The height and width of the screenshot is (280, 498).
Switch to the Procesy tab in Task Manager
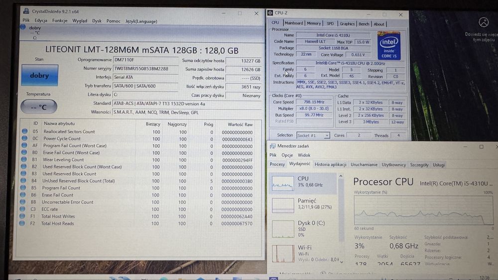[x=277, y=164]
